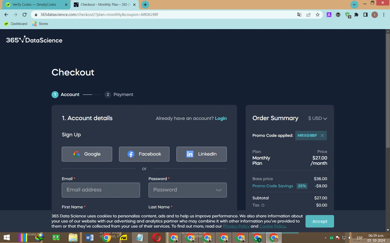Toggle the browser side panel icon

(365, 15)
